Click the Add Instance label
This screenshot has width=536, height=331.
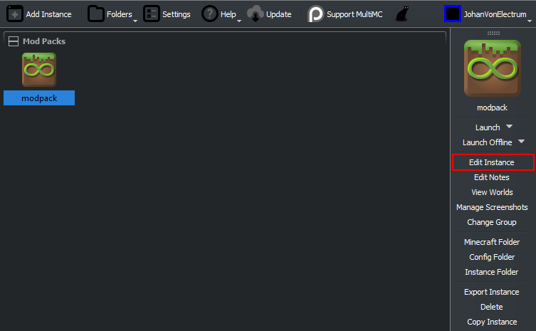[x=49, y=14]
